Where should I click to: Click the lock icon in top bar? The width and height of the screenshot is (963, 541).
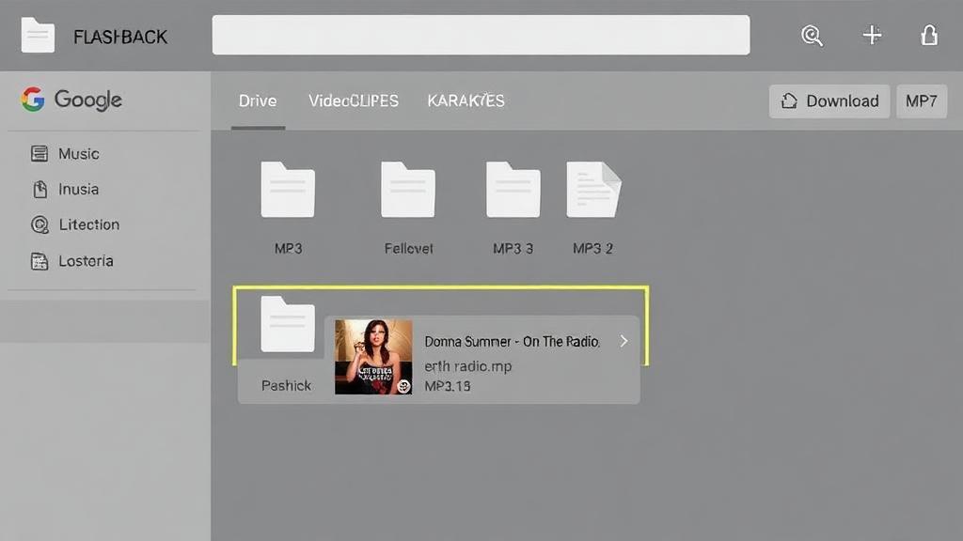coord(928,36)
